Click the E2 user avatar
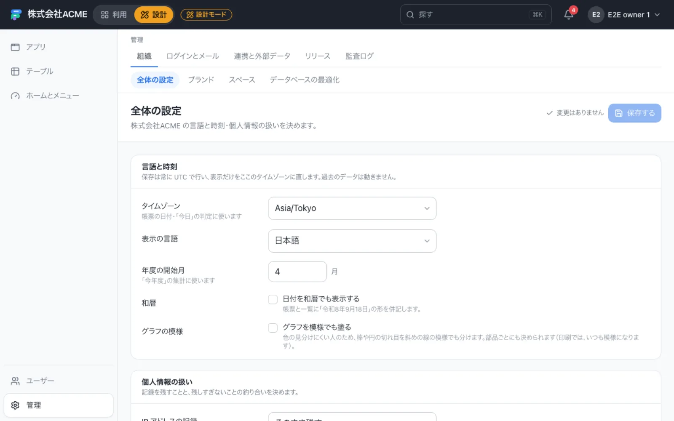This screenshot has height=421, width=674. point(596,15)
